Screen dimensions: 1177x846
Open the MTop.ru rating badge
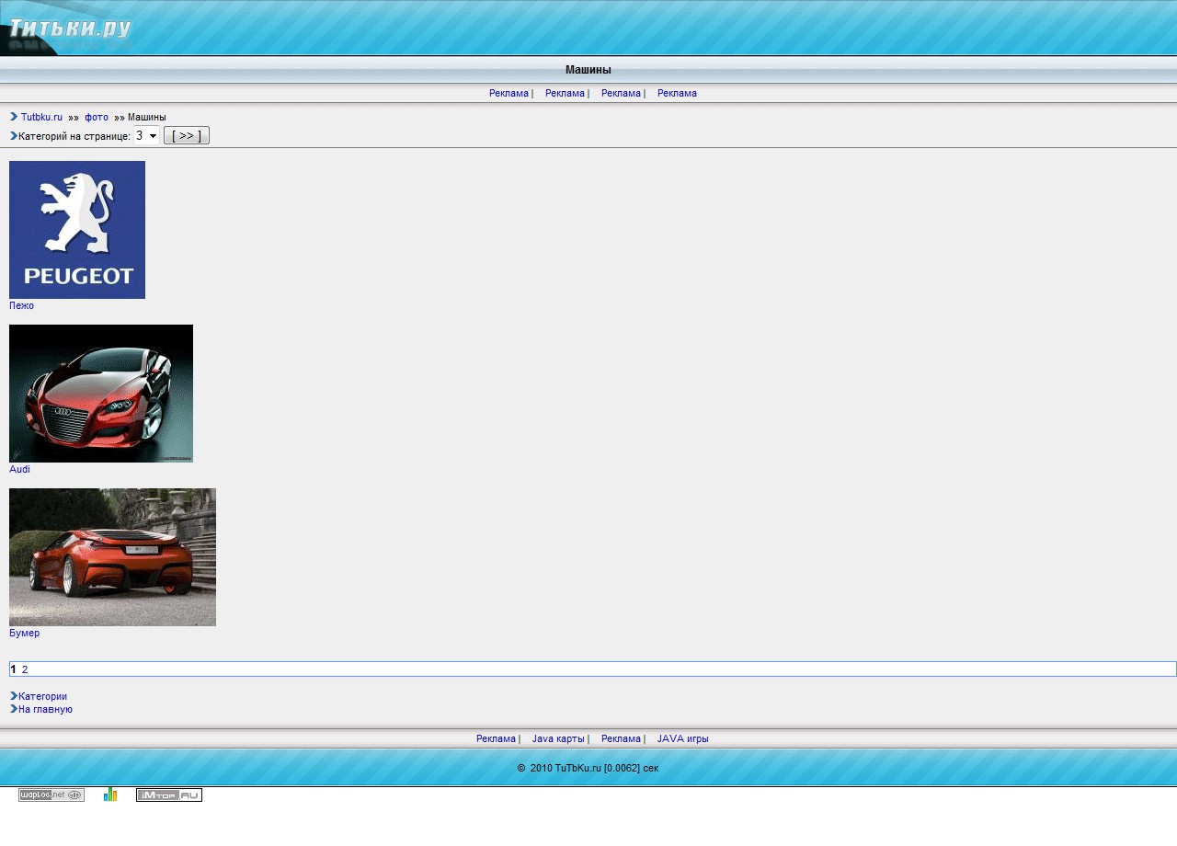[x=169, y=795]
